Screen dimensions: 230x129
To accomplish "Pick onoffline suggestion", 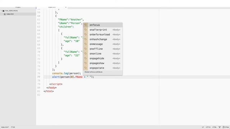I will (103, 49).
